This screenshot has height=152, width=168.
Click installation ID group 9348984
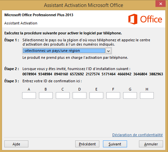(45, 74)
